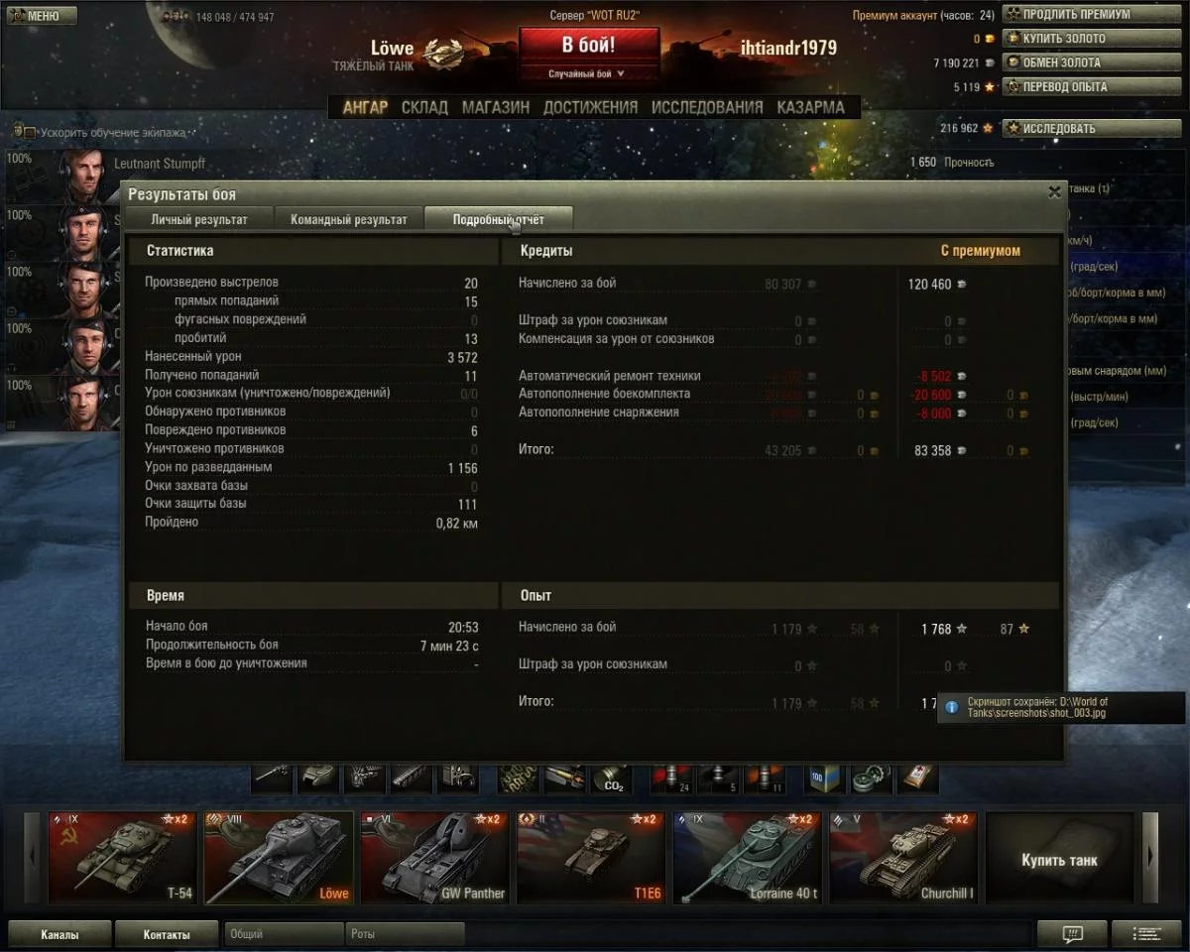Screen dimensions: 1190x952
Task: Open the chat message icon at bottom right
Action: [x=1072, y=933]
